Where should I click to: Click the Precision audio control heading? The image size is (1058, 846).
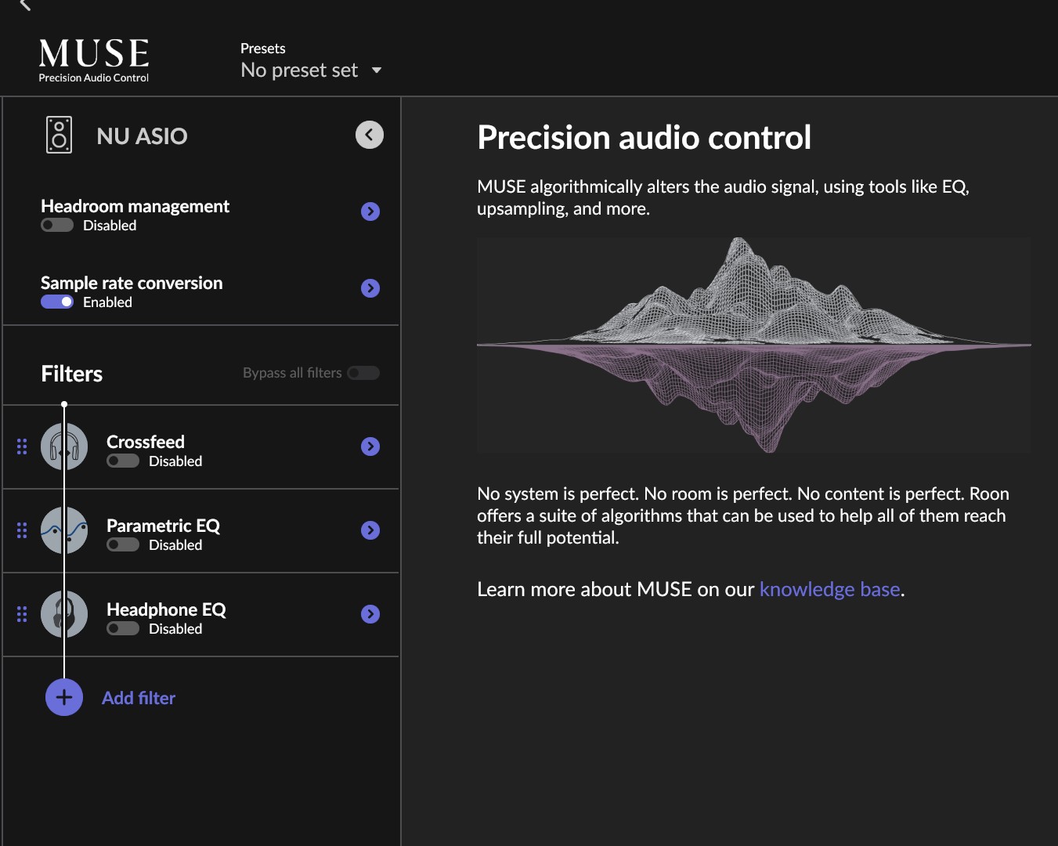coord(644,137)
